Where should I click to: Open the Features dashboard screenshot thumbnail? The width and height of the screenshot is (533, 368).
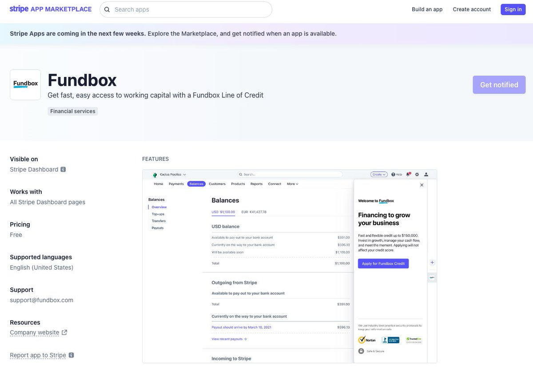point(290,266)
